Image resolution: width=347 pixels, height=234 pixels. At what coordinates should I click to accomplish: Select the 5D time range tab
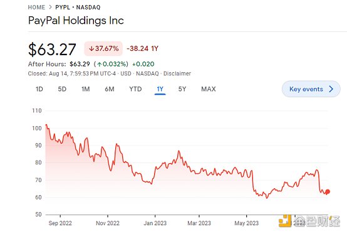(x=62, y=89)
